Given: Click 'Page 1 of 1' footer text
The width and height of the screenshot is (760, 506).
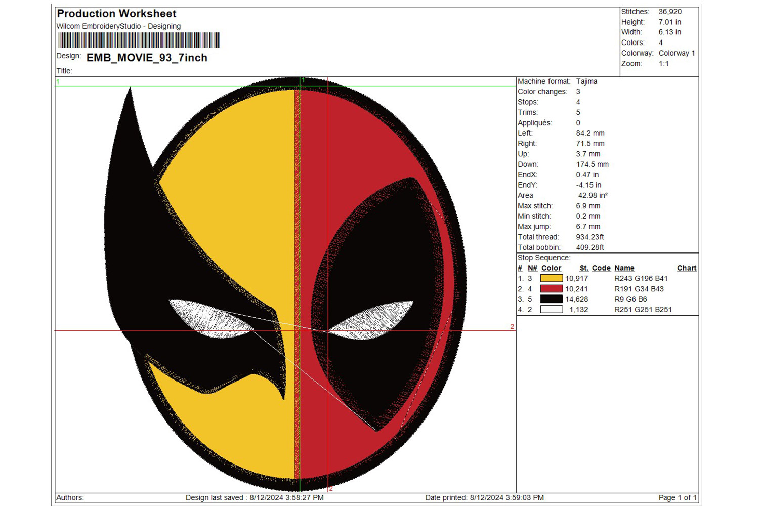Looking at the screenshot, I should tap(678, 498).
